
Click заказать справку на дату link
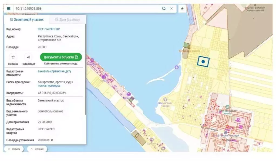pyautogui.click(x=54, y=71)
